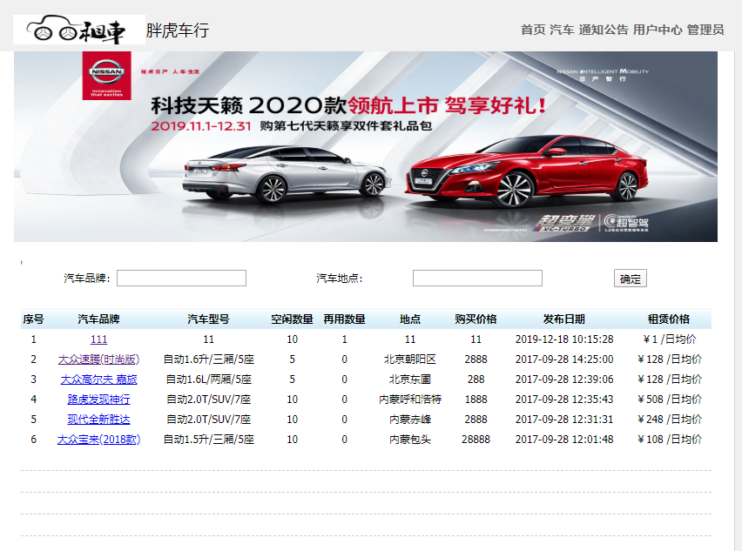742x551 pixels.
Task: Go to 通知公告 page
Action: (x=604, y=30)
